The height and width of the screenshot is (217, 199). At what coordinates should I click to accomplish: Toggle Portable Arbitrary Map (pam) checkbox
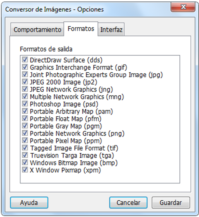click(x=25, y=111)
